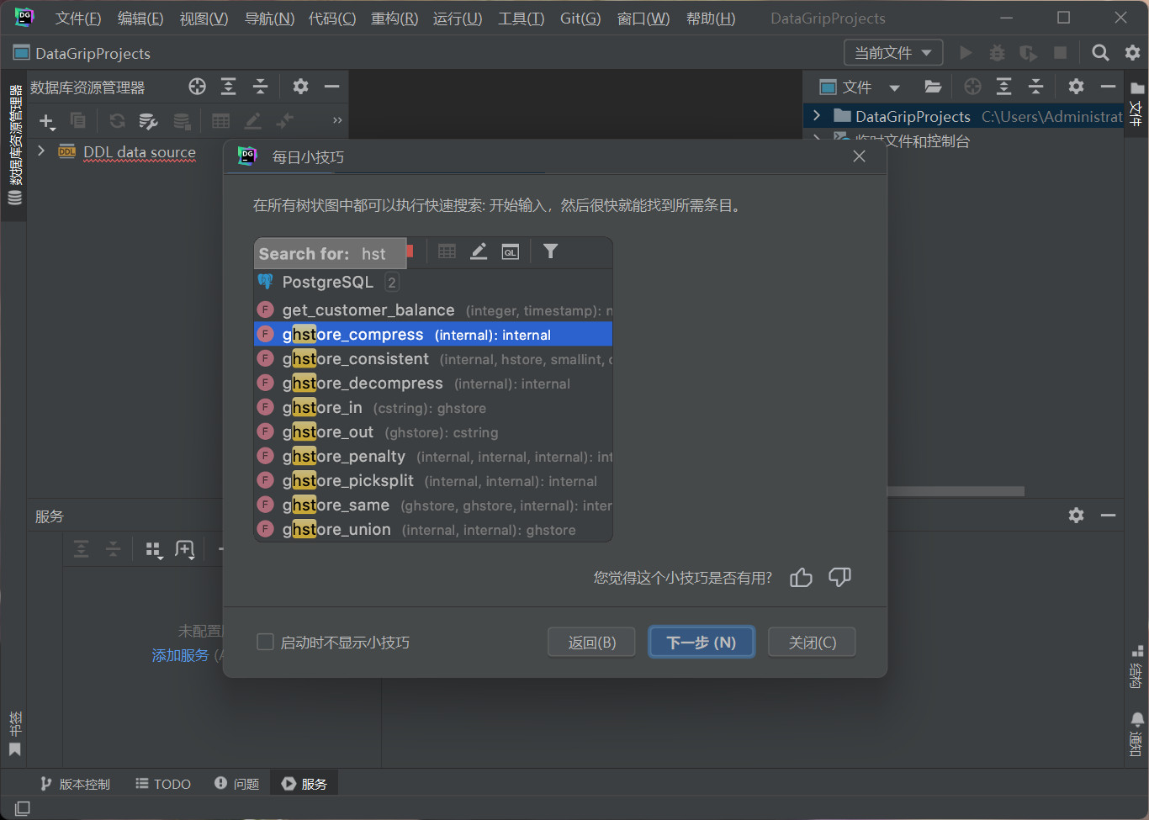Open the 帮助(H) menu
This screenshot has height=820, width=1149.
(x=711, y=19)
